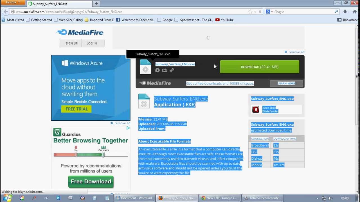360x202 pixels.
Task: Click the Dial-up connection row
Action: coord(276,159)
